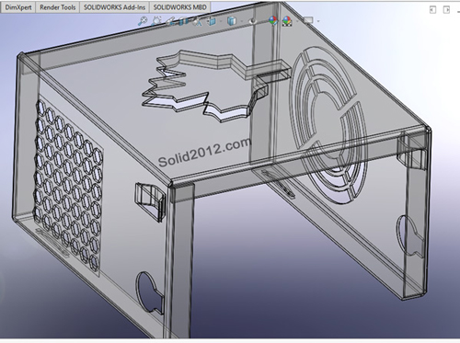Click the right panel-expand icon at top right
The height and width of the screenshot is (343, 460).
pyautogui.click(x=446, y=10)
